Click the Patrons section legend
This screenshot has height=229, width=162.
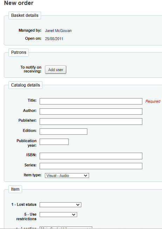pos(19,52)
